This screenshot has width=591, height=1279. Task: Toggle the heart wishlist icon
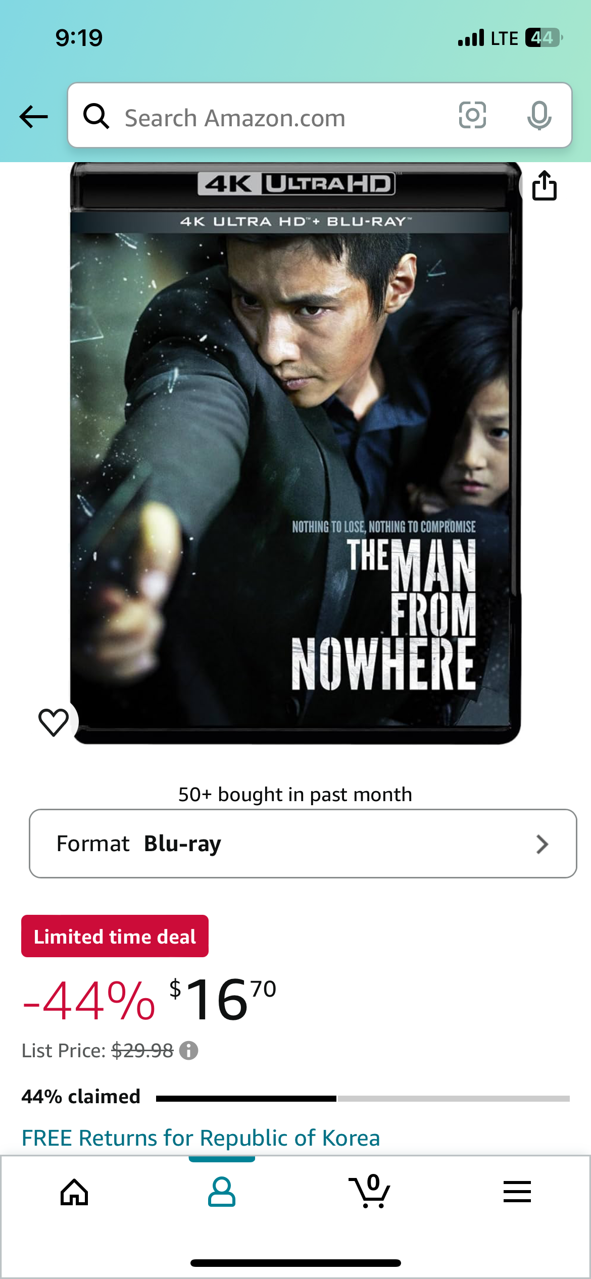(x=54, y=722)
